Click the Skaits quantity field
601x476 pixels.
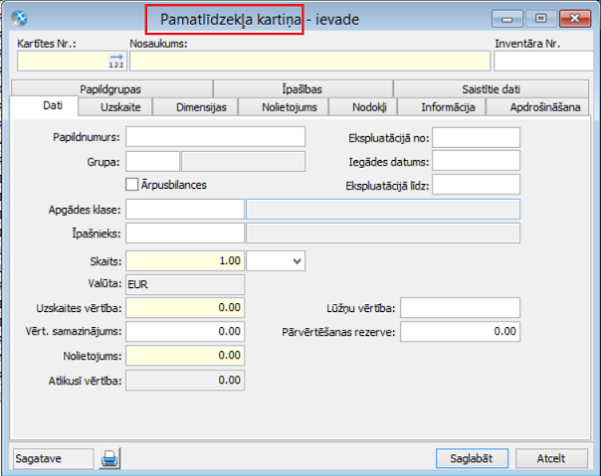tap(185, 260)
